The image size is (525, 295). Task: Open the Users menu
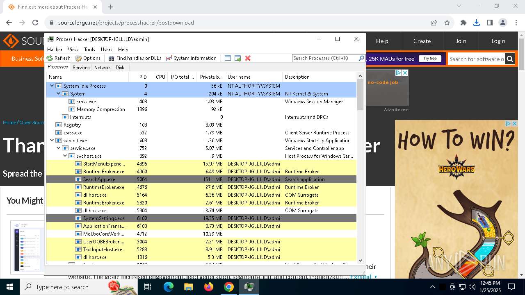pyautogui.click(x=107, y=49)
